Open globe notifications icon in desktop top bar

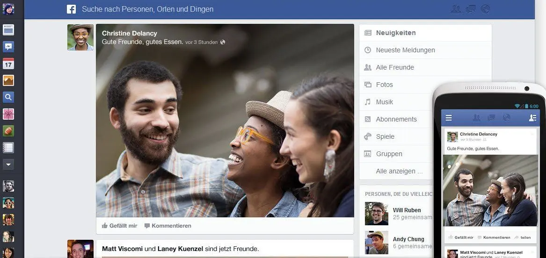[485, 9]
